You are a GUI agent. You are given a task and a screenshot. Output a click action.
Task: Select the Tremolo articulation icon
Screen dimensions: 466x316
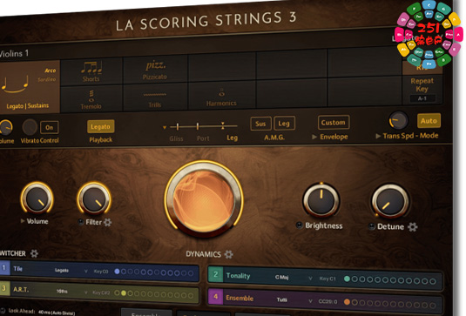[91, 96]
